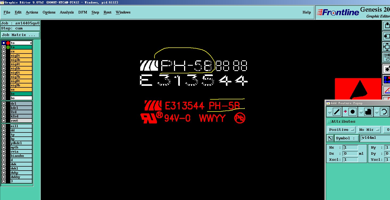390x200 pixels.
Task: Select layer tp in layer list
Action: [x=21, y=135]
